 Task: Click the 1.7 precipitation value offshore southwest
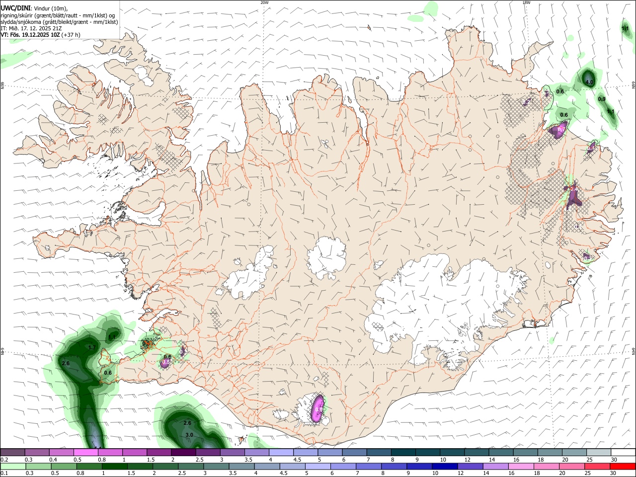(x=91, y=347)
